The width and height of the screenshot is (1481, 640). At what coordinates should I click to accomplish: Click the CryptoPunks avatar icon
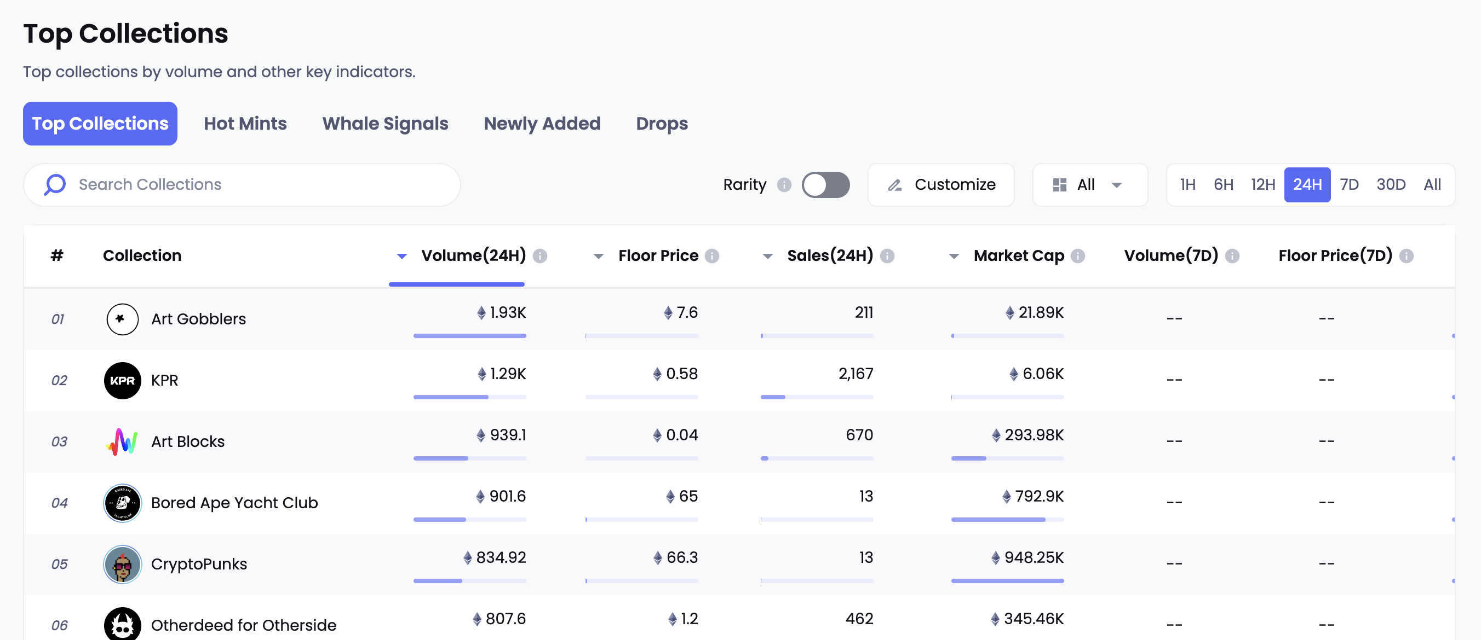pyautogui.click(x=122, y=564)
